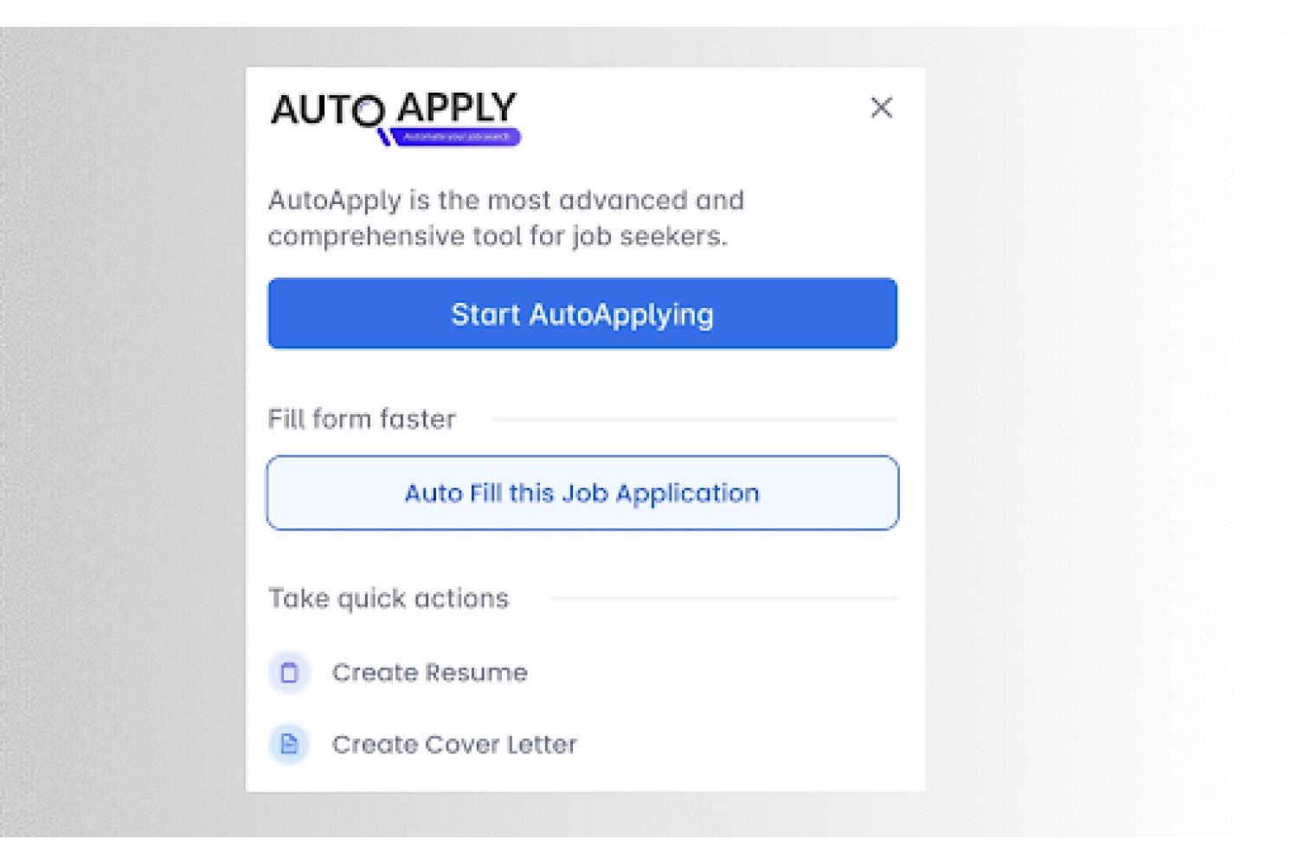Click the Create Cover Letter document icon
This screenshot has width=1298, height=865.
289,744
